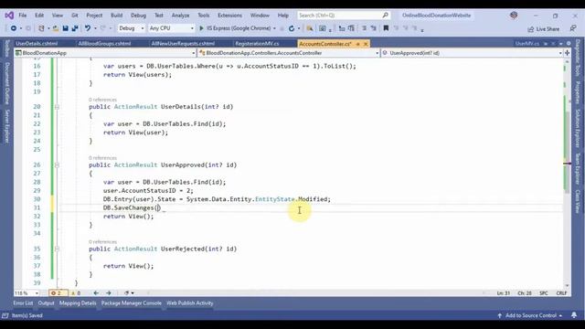Switch to the AllBloodGroups.cshtml tab
The width and height of the screenshot is (585, 329).
coord(104,44)
